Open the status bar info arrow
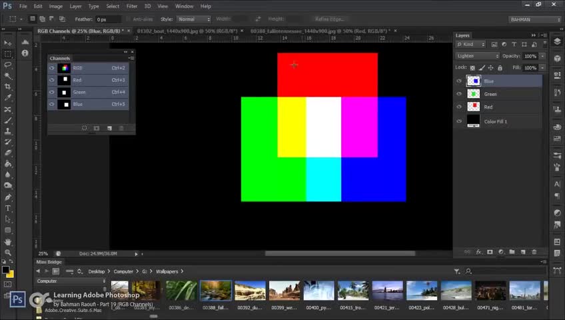 (136, 254)
